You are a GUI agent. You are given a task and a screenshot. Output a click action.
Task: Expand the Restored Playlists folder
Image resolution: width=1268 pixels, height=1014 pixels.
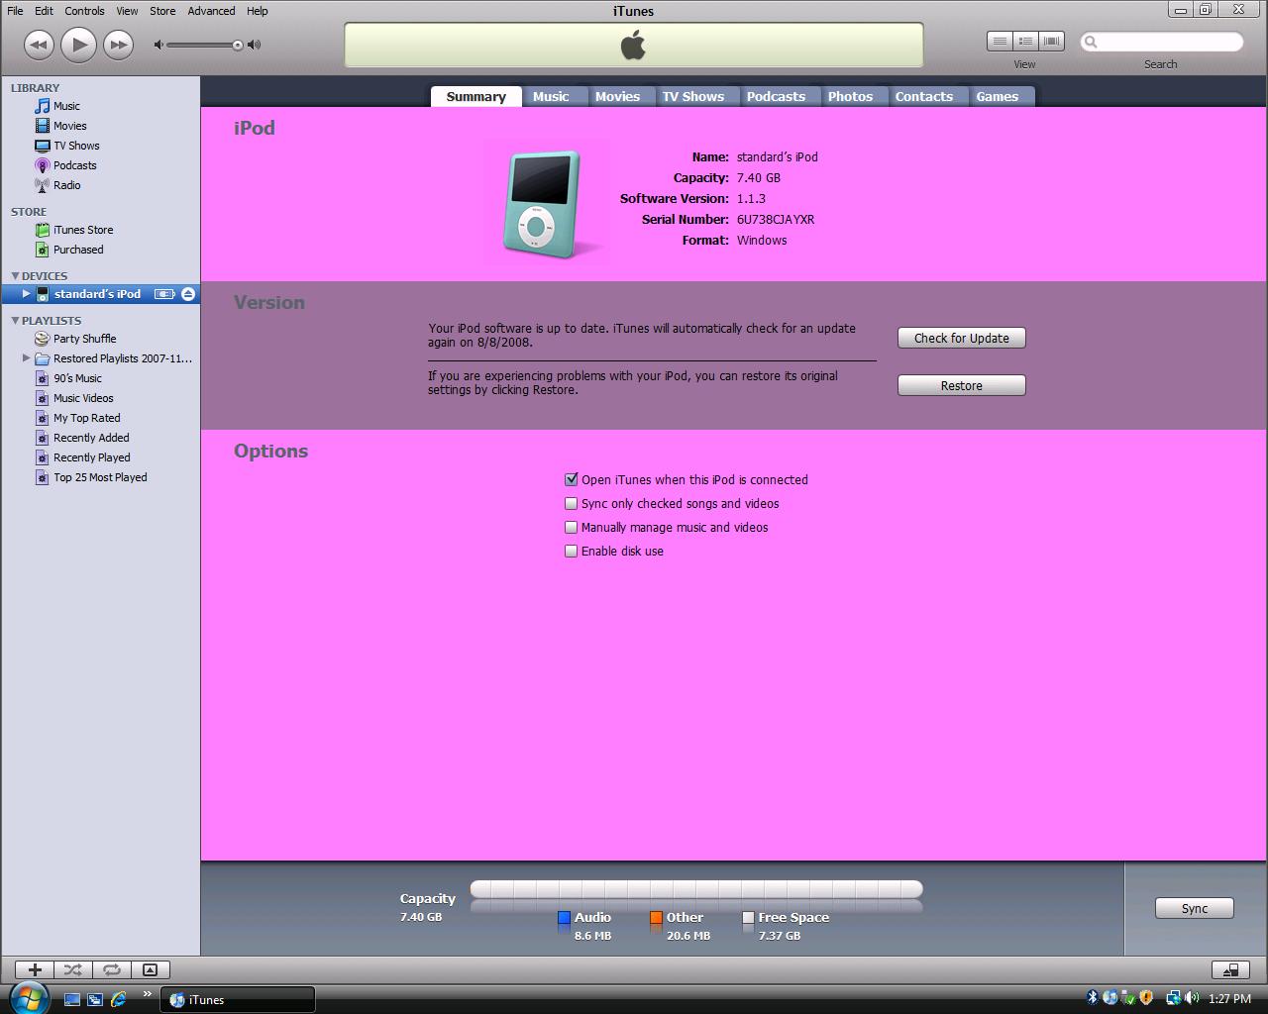27,358
